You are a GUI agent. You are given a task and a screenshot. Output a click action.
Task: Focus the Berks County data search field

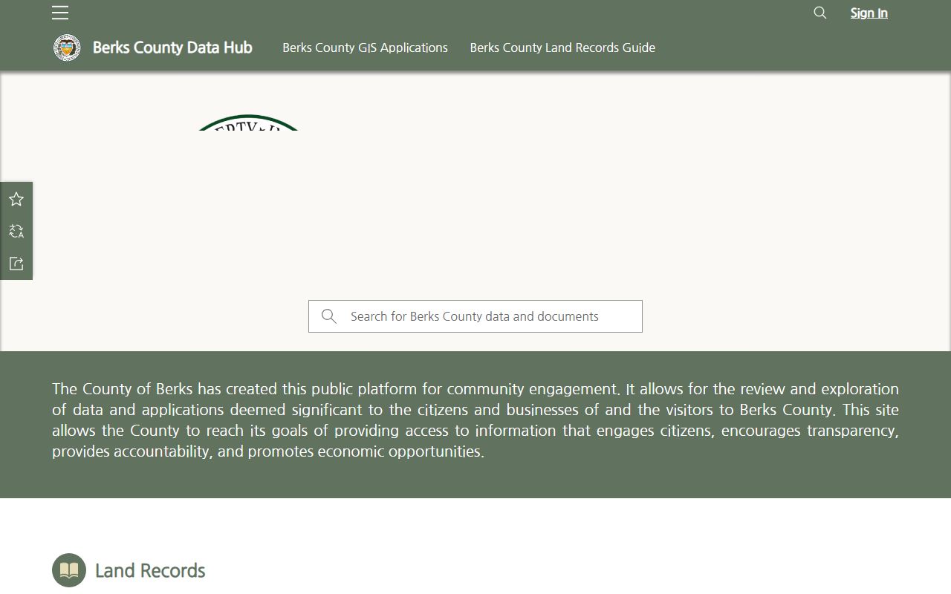[475, 316]
